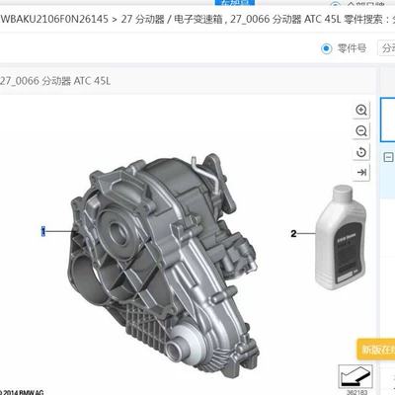The image size is (395, 395).
Task: Click callout number 2 beside oil bottle
Action: click(293, 234)
